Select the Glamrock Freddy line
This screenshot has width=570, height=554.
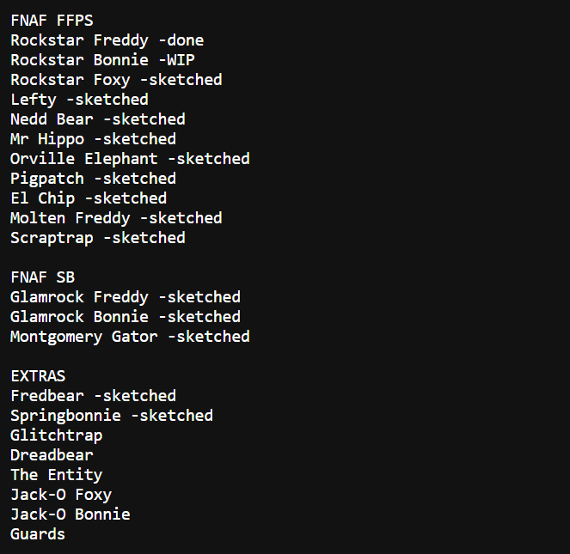point(126,297)
